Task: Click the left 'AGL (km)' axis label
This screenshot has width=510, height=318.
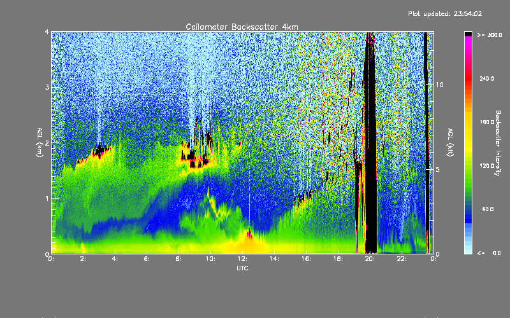Action: tap(40, 142)
